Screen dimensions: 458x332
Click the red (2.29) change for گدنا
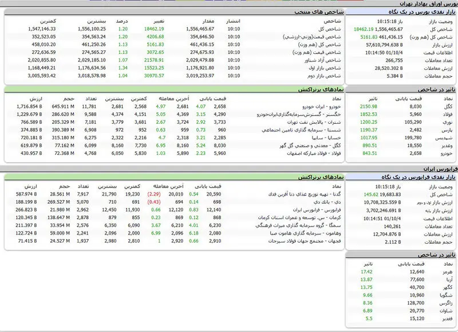(x=154, y=194)
